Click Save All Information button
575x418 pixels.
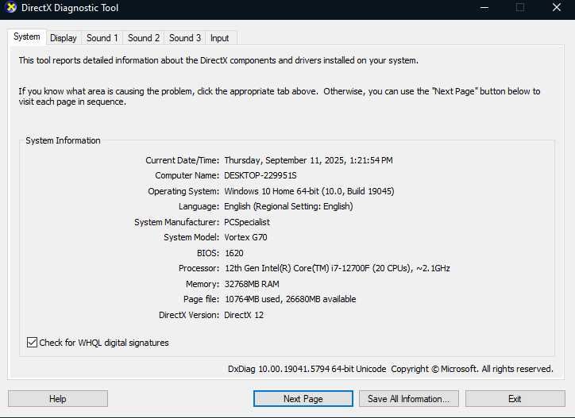tap(409, 399)
